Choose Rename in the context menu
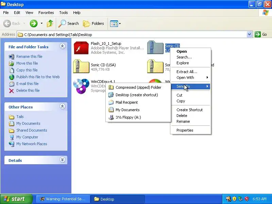Image resolution: width=272 pixels, height=204 pixels. point(190,121)
